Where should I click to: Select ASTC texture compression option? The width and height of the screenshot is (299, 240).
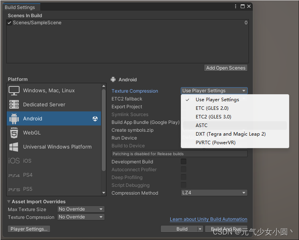tap(235, 125)
